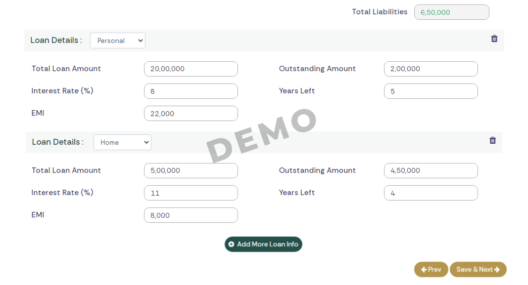
Task: Click the Interest Rate field showing 11
Action: [191, 193]
